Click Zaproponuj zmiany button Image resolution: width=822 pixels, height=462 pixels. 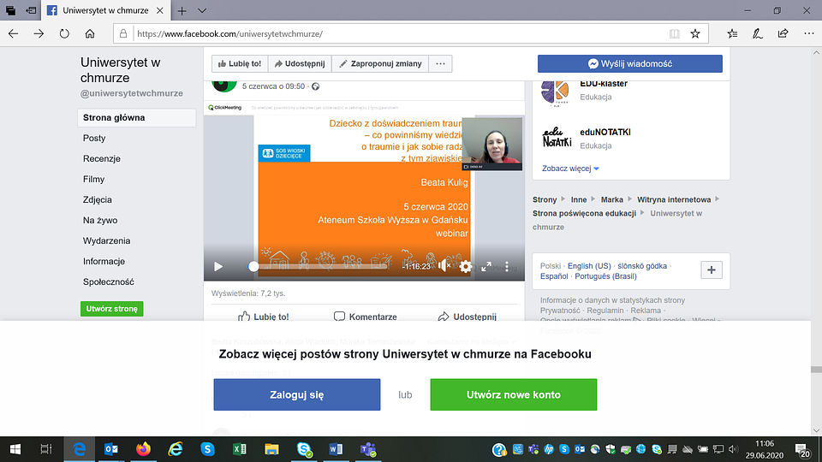[x=380, y=63]
